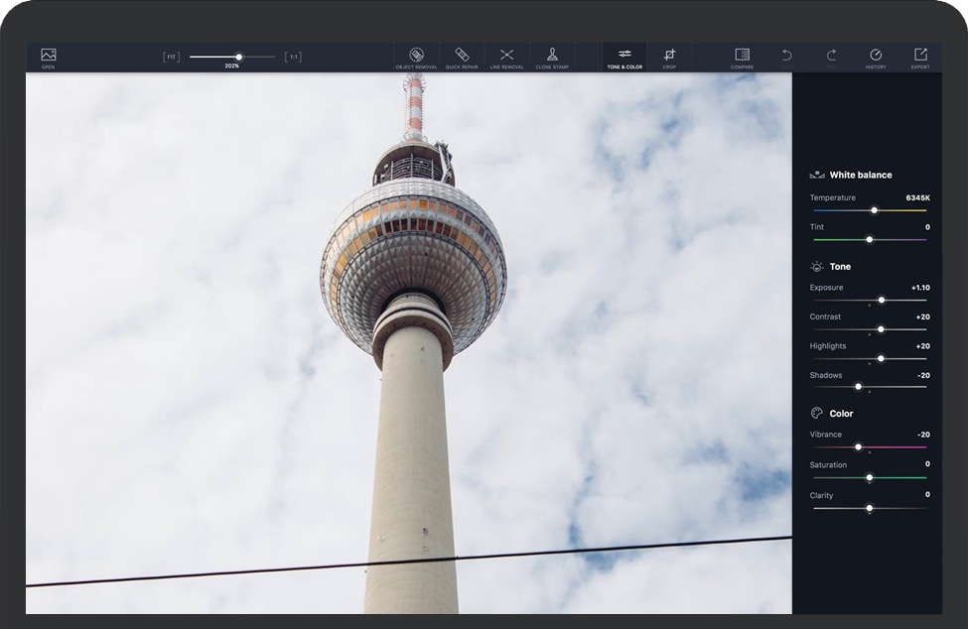This screenshot has width=968, height=629.
Task: Click the Shadows slider handle
Action: pos(859,387)
